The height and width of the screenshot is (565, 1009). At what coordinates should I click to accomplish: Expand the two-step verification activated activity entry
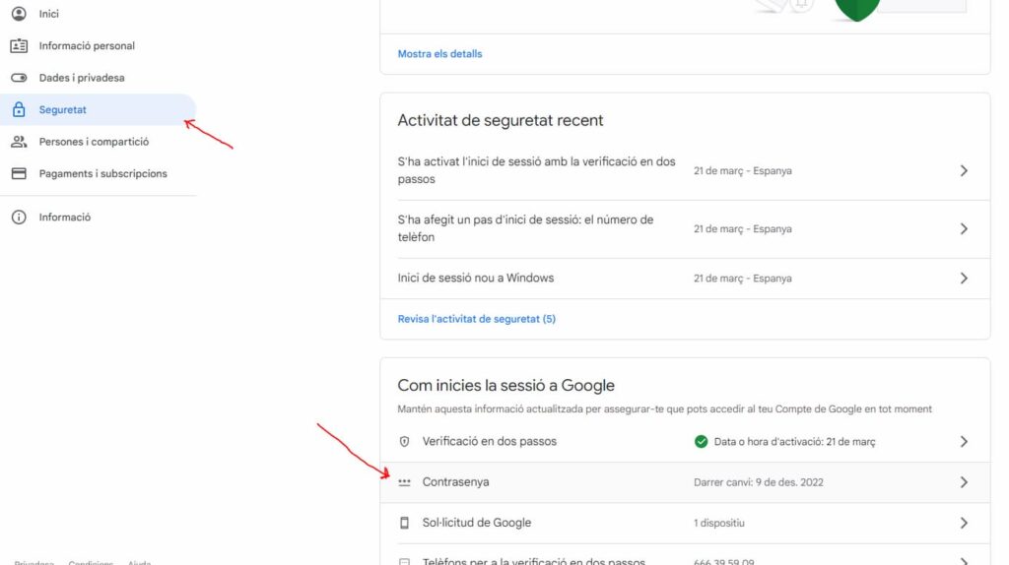pos(964,171)
